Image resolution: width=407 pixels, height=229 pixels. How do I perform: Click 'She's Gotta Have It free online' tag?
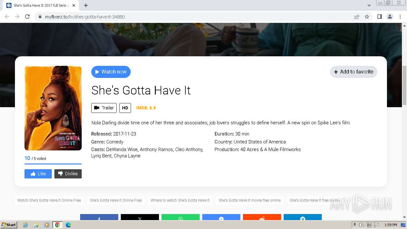pos(315,200)
